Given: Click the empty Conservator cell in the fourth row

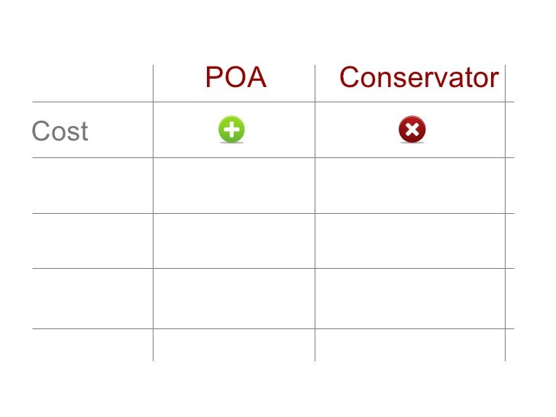Looking at the screenshot, I should [x=410, y=299].
